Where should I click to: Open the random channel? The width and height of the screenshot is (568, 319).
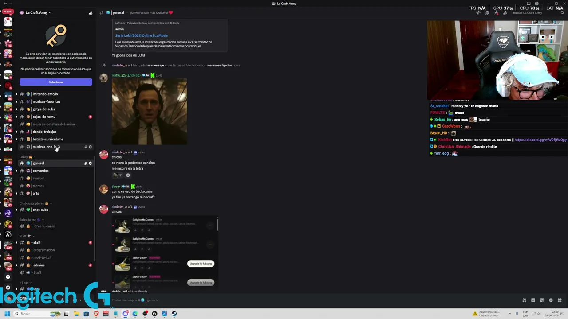[x=55, y=179]
